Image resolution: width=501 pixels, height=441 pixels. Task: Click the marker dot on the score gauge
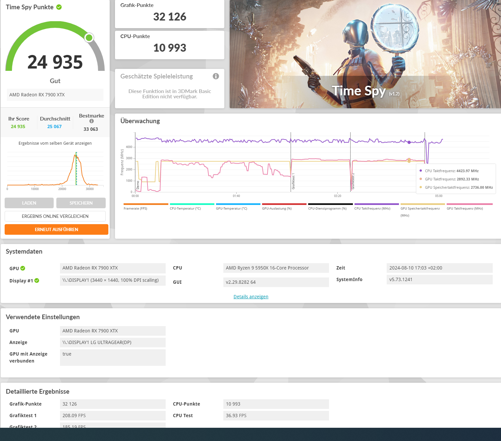tap(89, 37)
